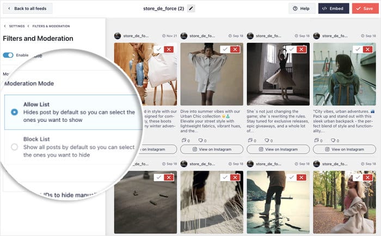View the summer vibes post on Instagram
Image resolution: width=381 pixels, height=236 pixels.
[x=212, y=150]
